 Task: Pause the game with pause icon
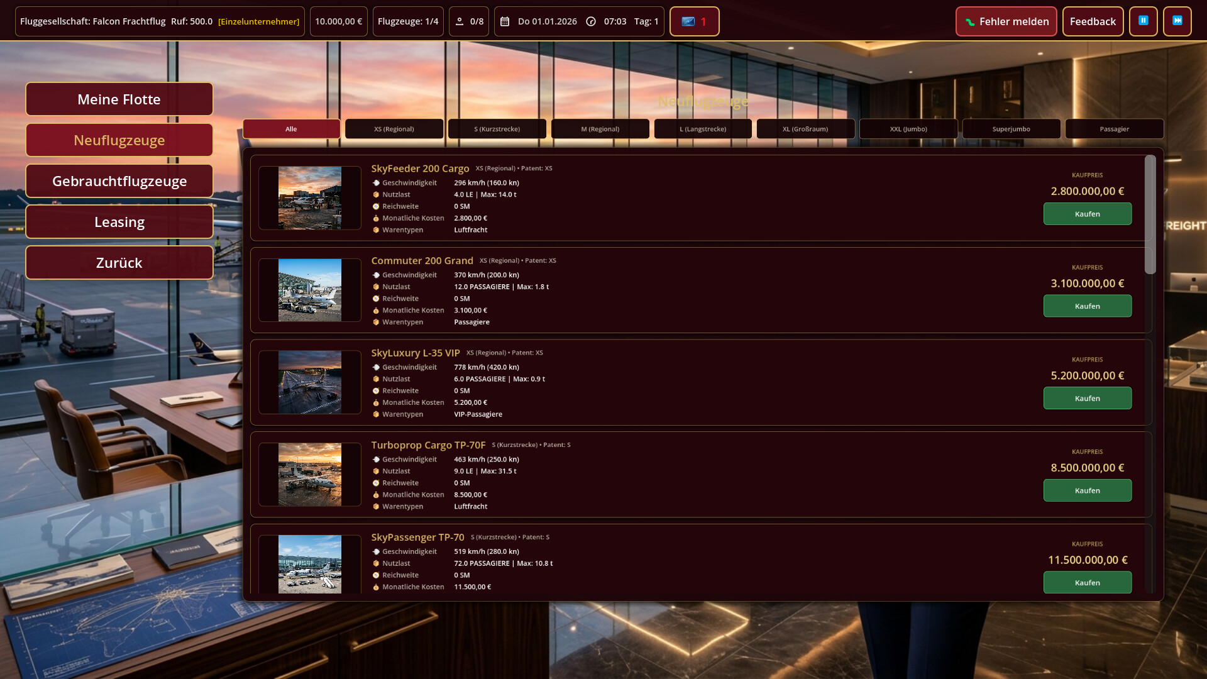pos(1143,21)
